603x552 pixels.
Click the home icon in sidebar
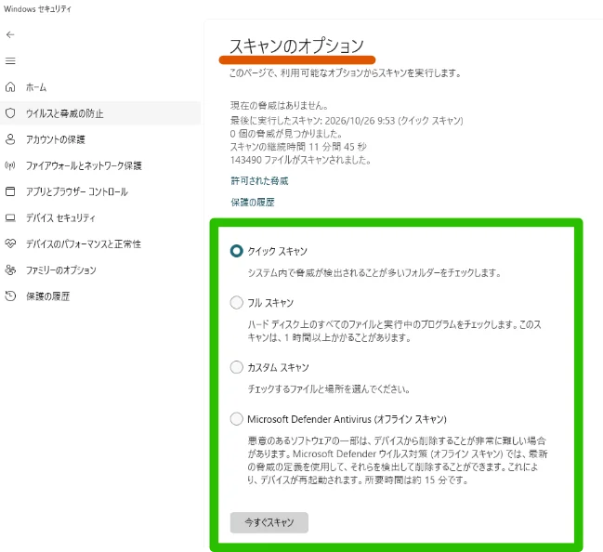tap(10, 87)
